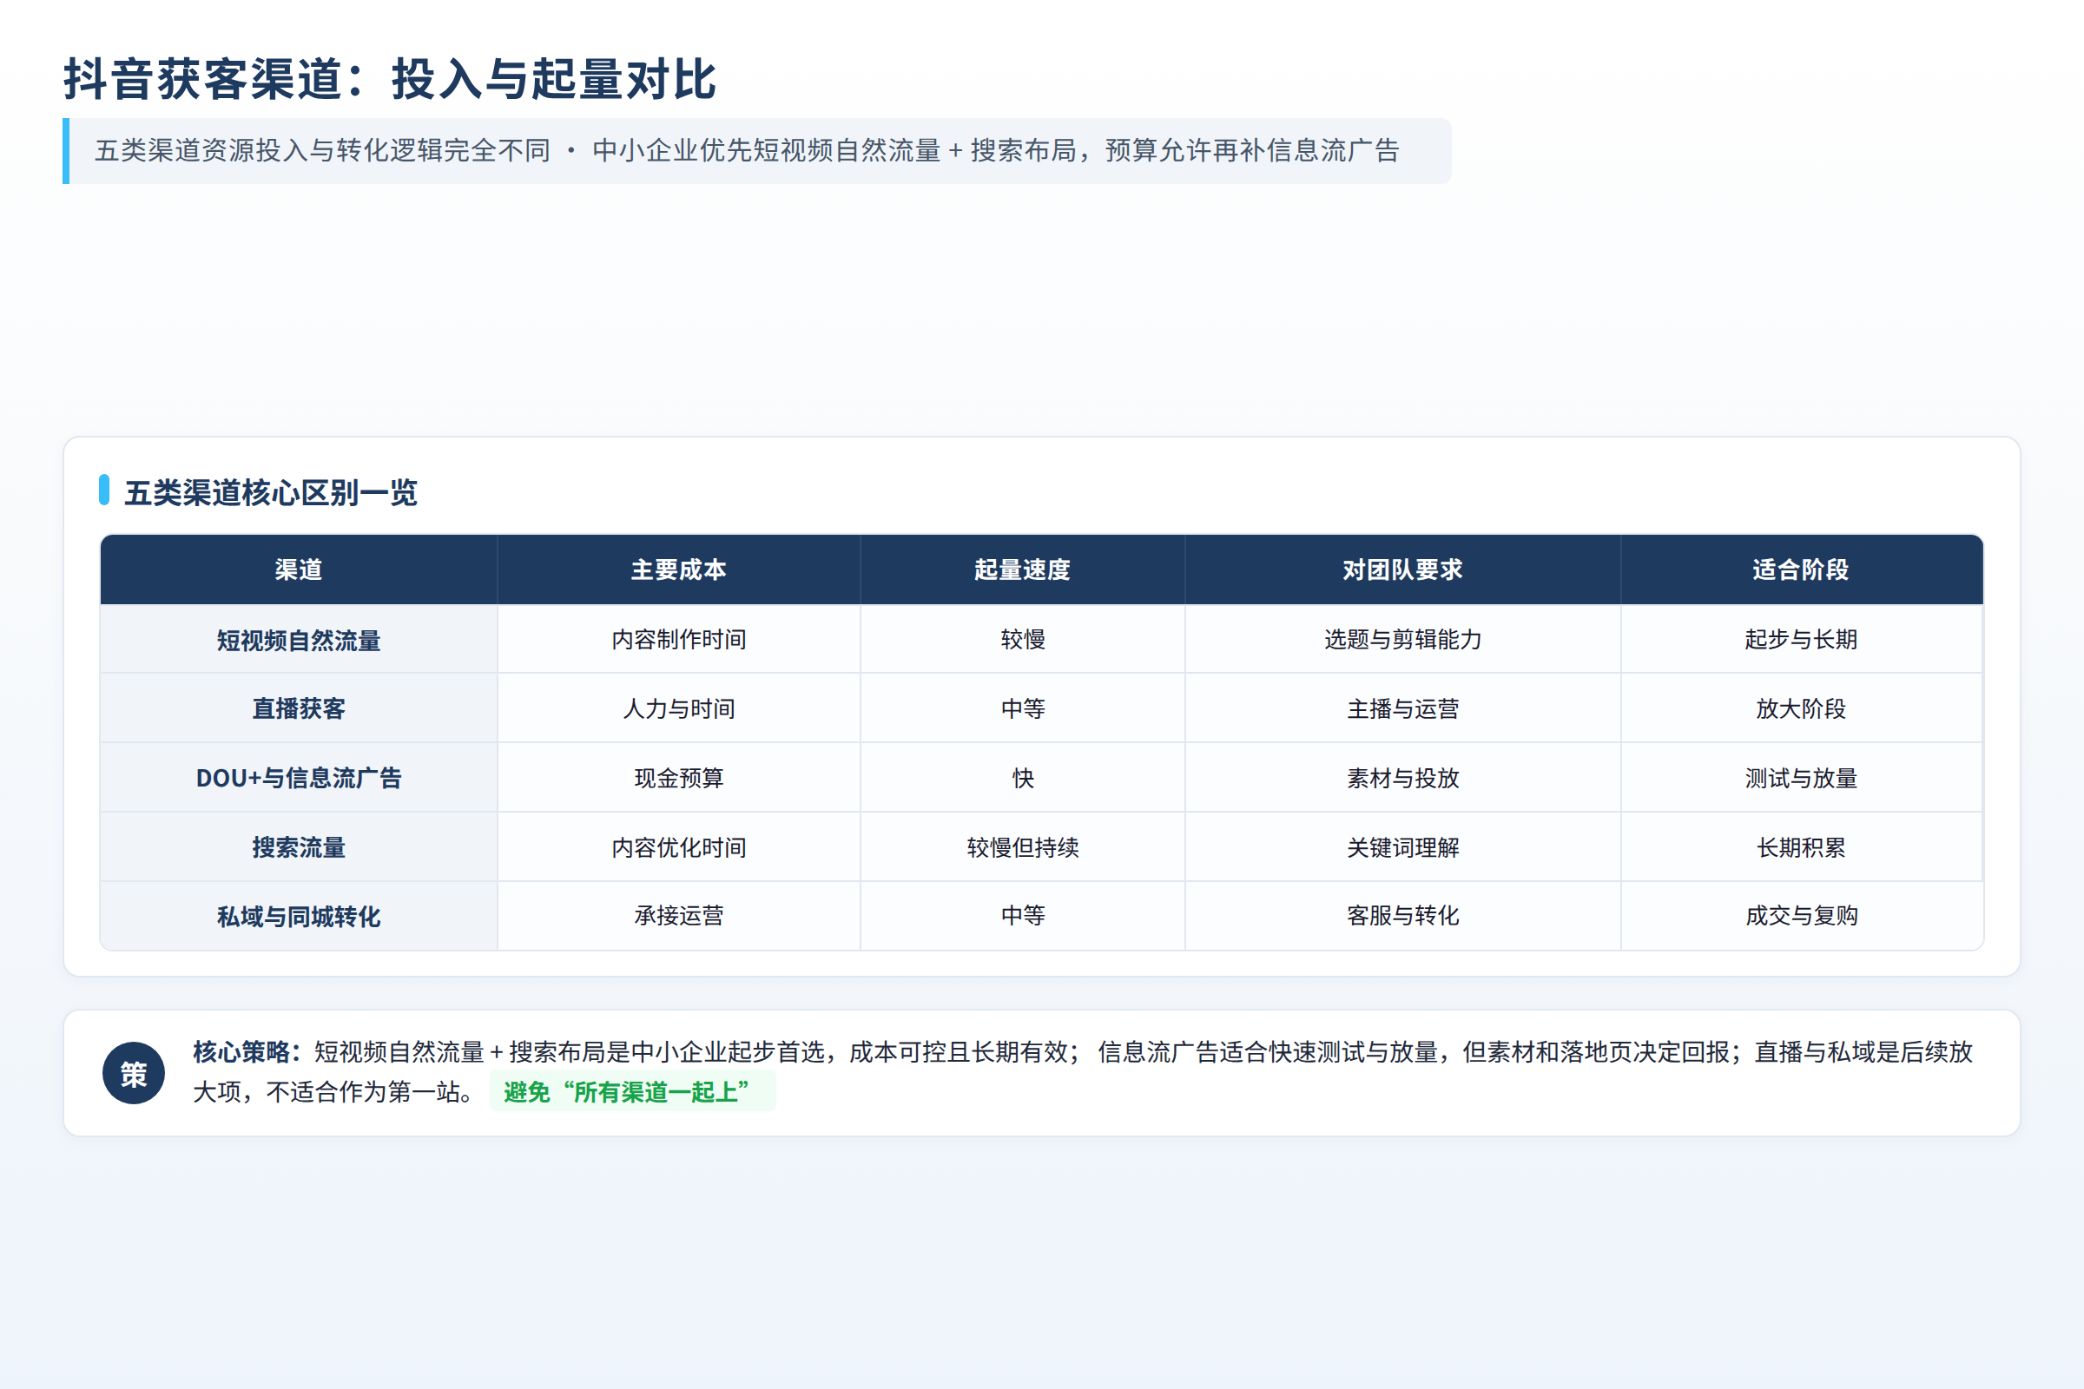Click the DOU+与信息流广告 row label

[x=299, y=778]
